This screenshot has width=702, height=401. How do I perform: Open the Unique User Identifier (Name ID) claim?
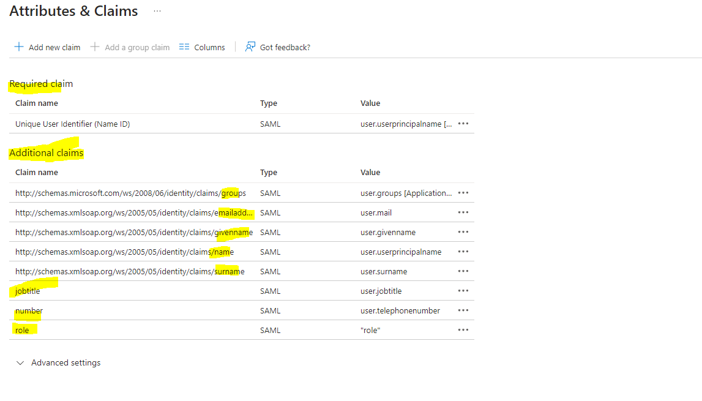click(73, 124)
